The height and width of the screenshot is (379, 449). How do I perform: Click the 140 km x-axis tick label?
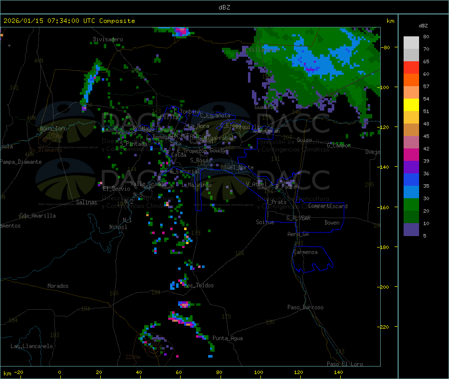[338, 372]
